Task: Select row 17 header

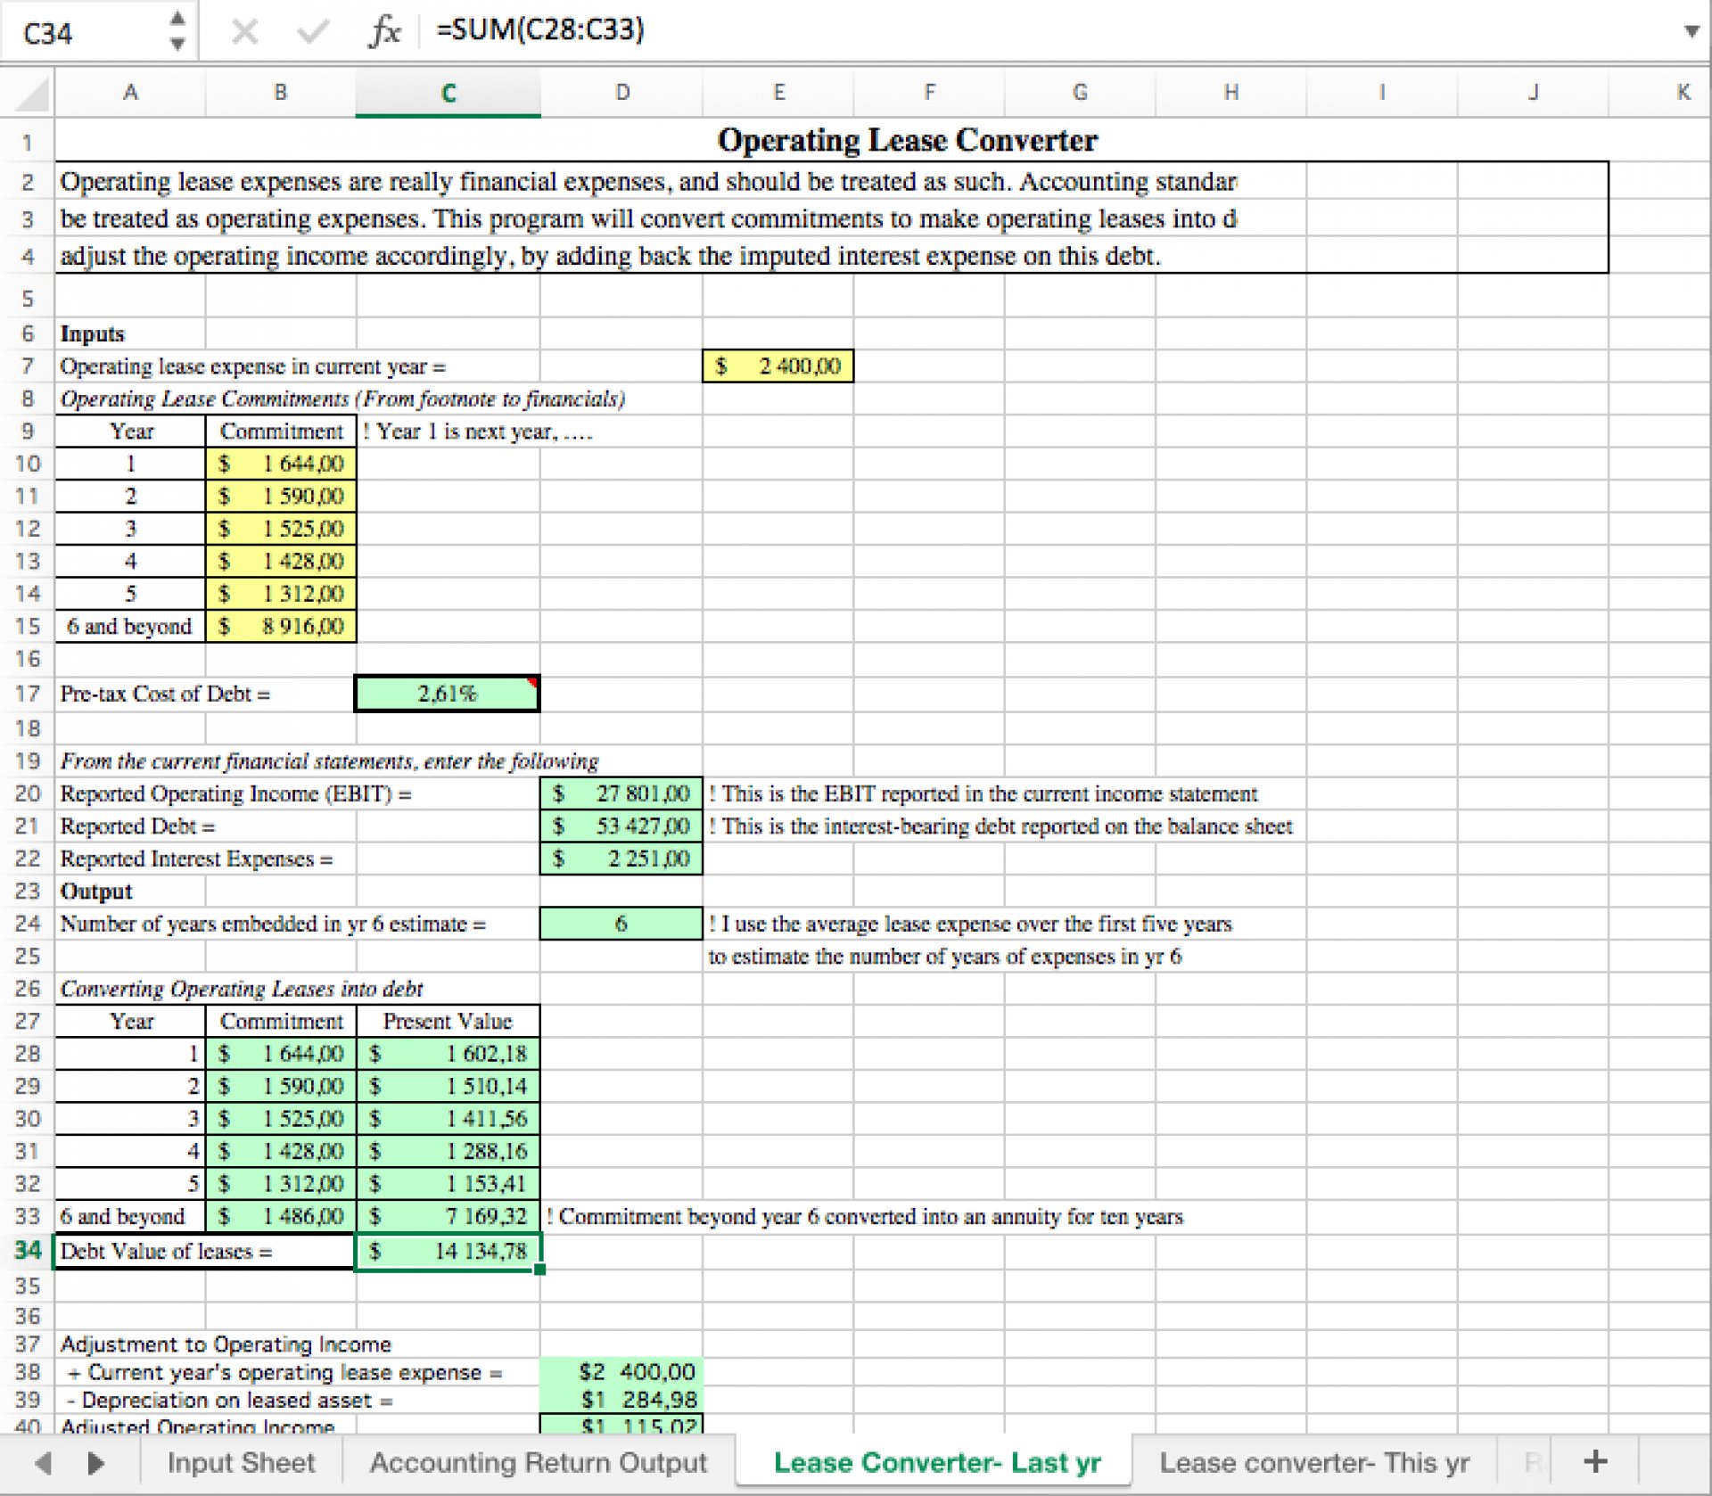Action: 28,694
